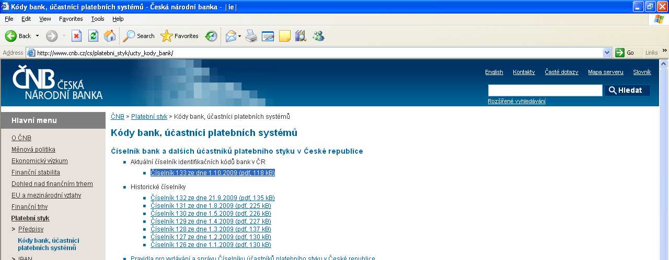Image resolution: width=669 pixels, height=260 pixels.
Task: Go to the Home page icon
Action: (110, 36)
